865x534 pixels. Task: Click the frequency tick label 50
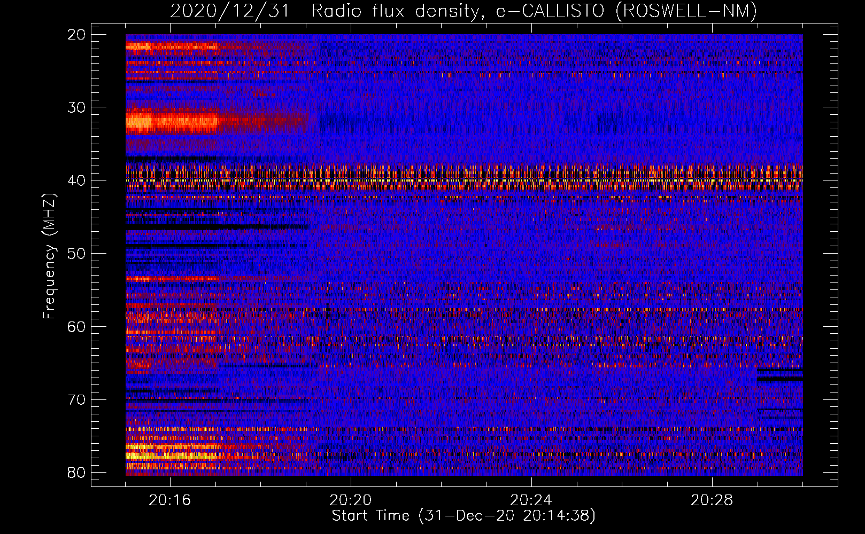76,254
